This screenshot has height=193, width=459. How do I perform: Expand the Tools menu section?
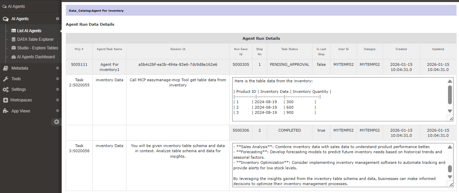tap(58, 79)
